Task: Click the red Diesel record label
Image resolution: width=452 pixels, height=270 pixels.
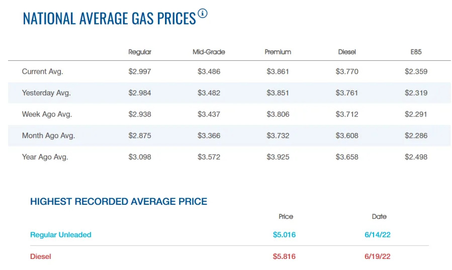Action: [x=41, y=256]
